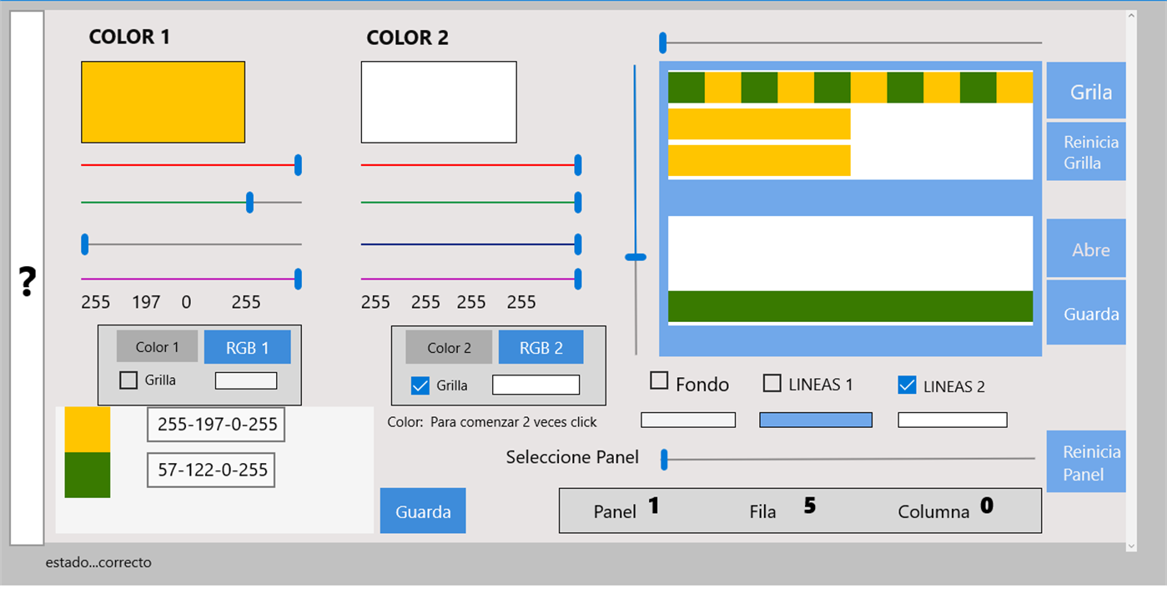
Task: Click the Abre button
Action: click(1085, 248)
